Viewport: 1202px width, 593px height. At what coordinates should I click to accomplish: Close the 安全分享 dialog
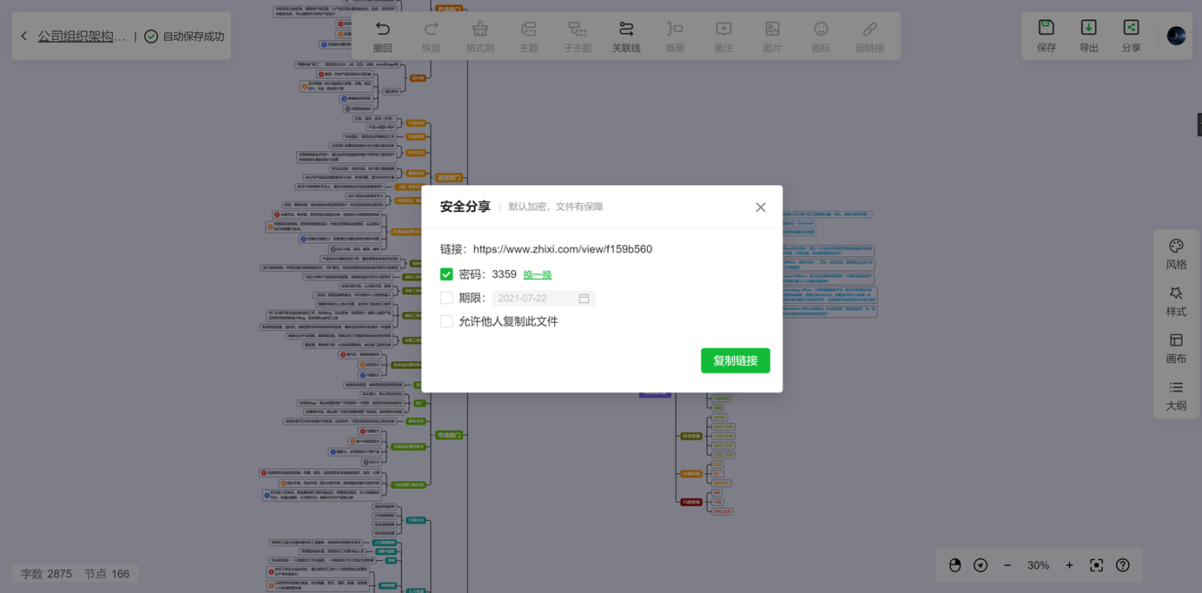[761, 208]
